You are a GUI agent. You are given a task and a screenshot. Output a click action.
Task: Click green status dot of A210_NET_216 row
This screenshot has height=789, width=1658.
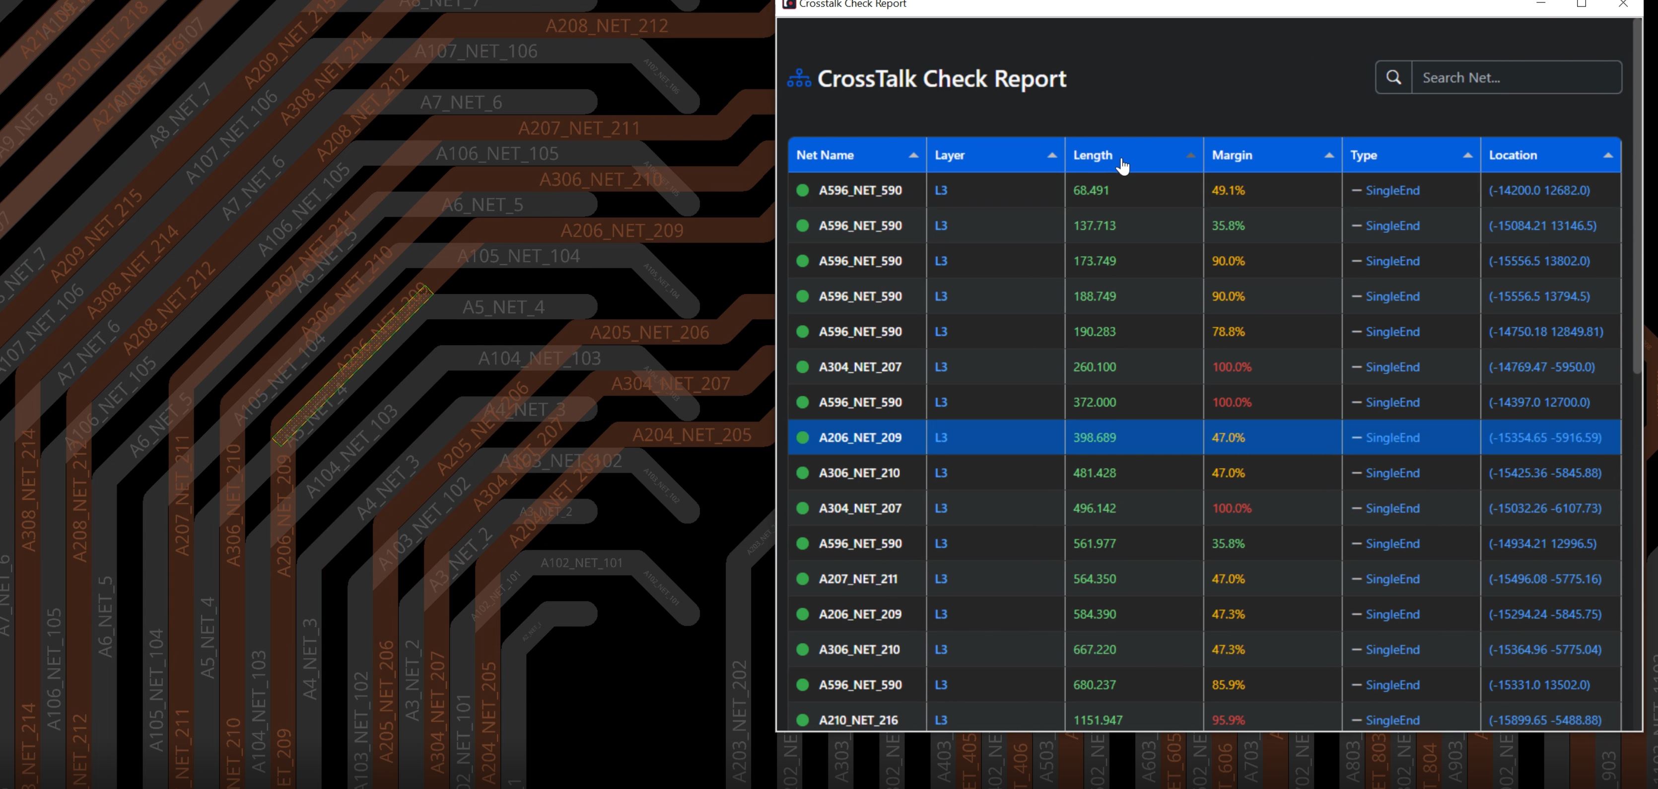(x=802, y=720)
